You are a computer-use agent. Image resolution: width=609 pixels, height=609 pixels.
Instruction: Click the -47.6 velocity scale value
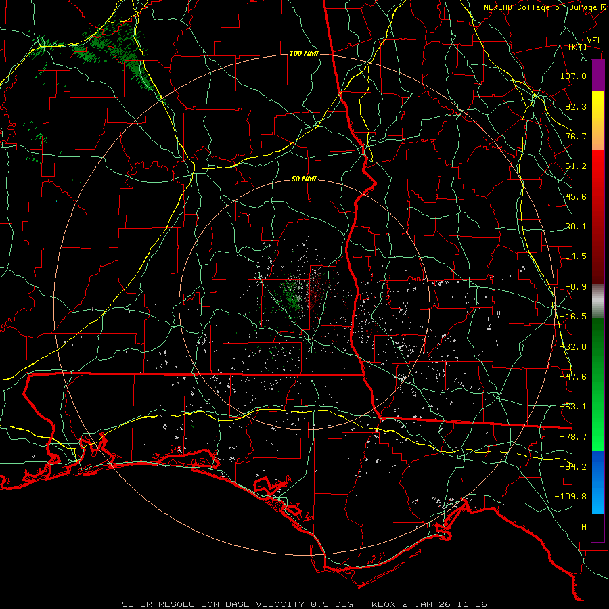click(x=573, y=377)
